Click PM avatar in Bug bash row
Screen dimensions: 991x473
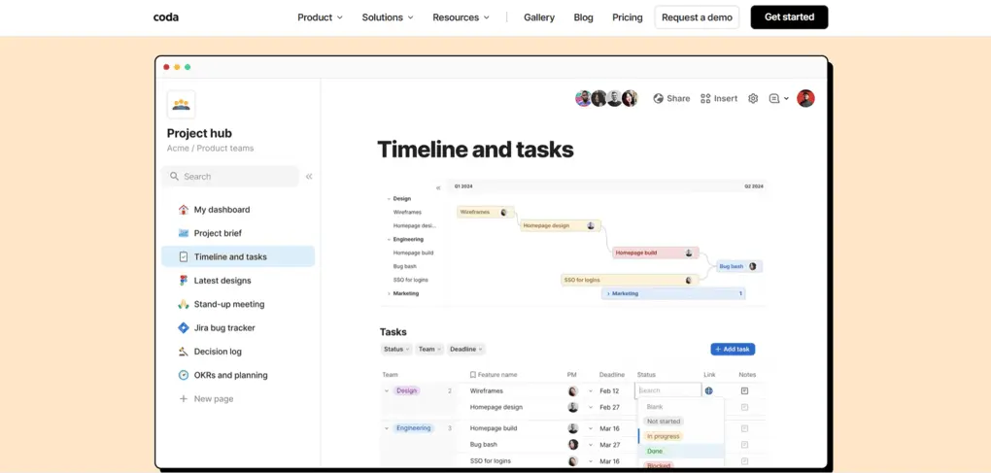click(572, 445)
